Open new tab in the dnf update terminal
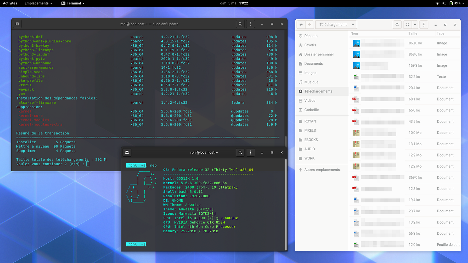 [17, 24]
